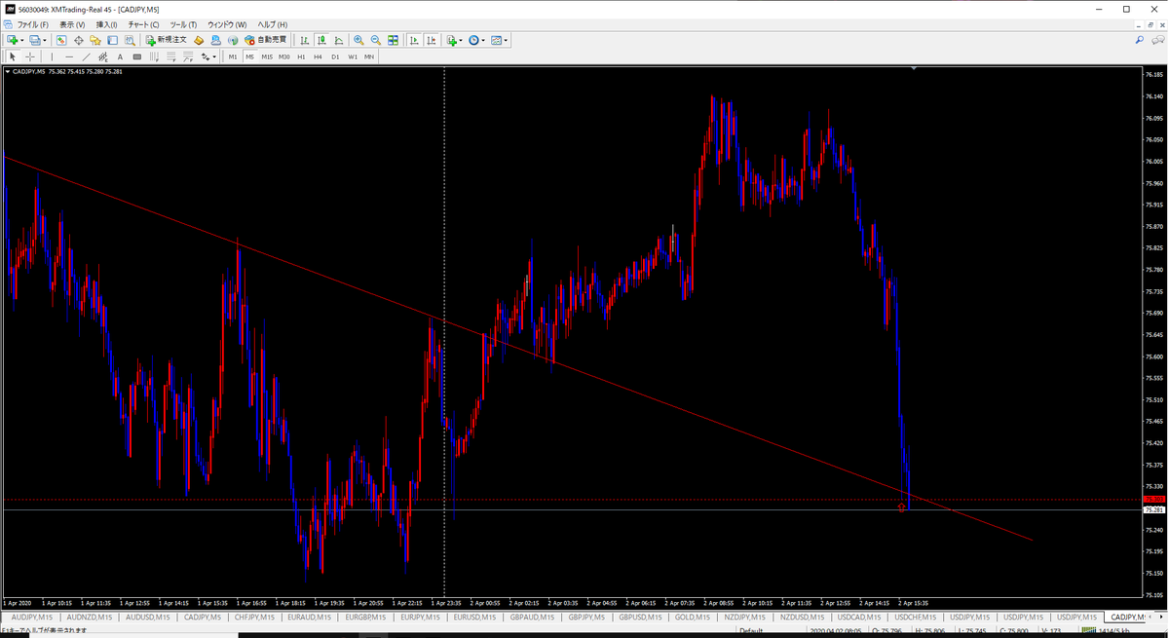Set timeframe to M15
Image resolution: width=1169 pixels, height=638 pixels.
(x=267, y=56)
